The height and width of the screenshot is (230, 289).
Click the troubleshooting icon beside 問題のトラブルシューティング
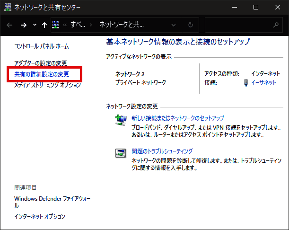point(121,153)
